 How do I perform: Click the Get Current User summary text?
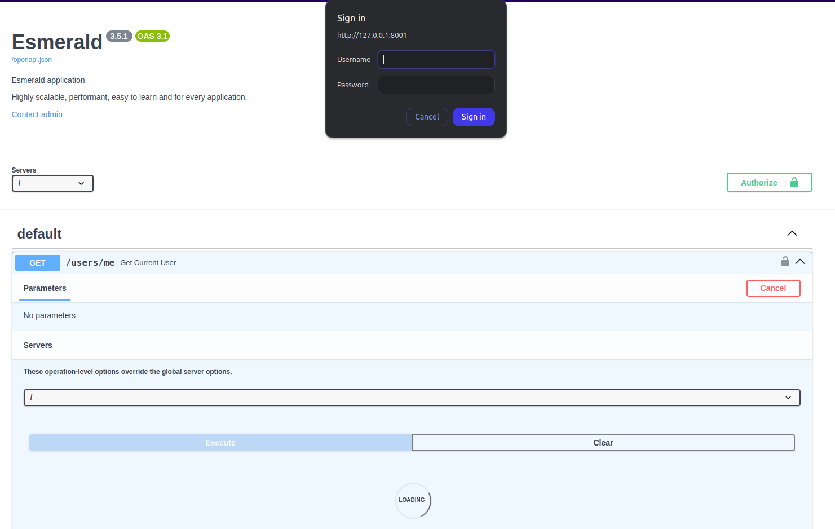(148, 263)
